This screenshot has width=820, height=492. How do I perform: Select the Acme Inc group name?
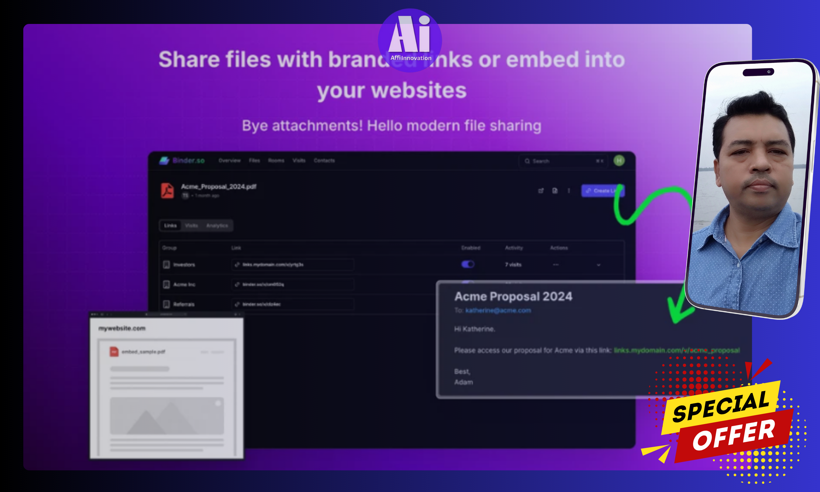coord(184,284)
